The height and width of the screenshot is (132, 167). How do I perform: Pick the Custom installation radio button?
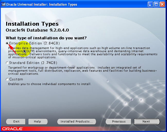click(7, 79)
